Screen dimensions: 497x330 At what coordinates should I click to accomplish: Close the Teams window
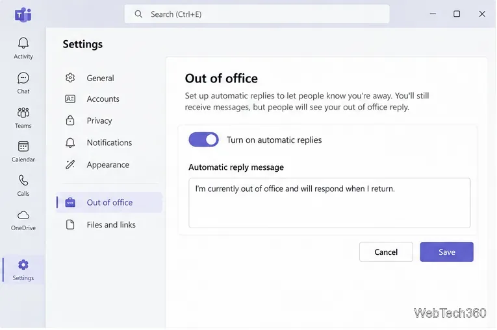[x=482, y=14]
